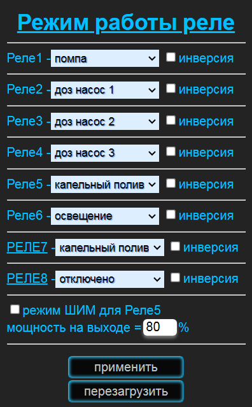
Task: Expand the Реле2 dropdown set to доз насос 1
Action: [x=105, y=90]
